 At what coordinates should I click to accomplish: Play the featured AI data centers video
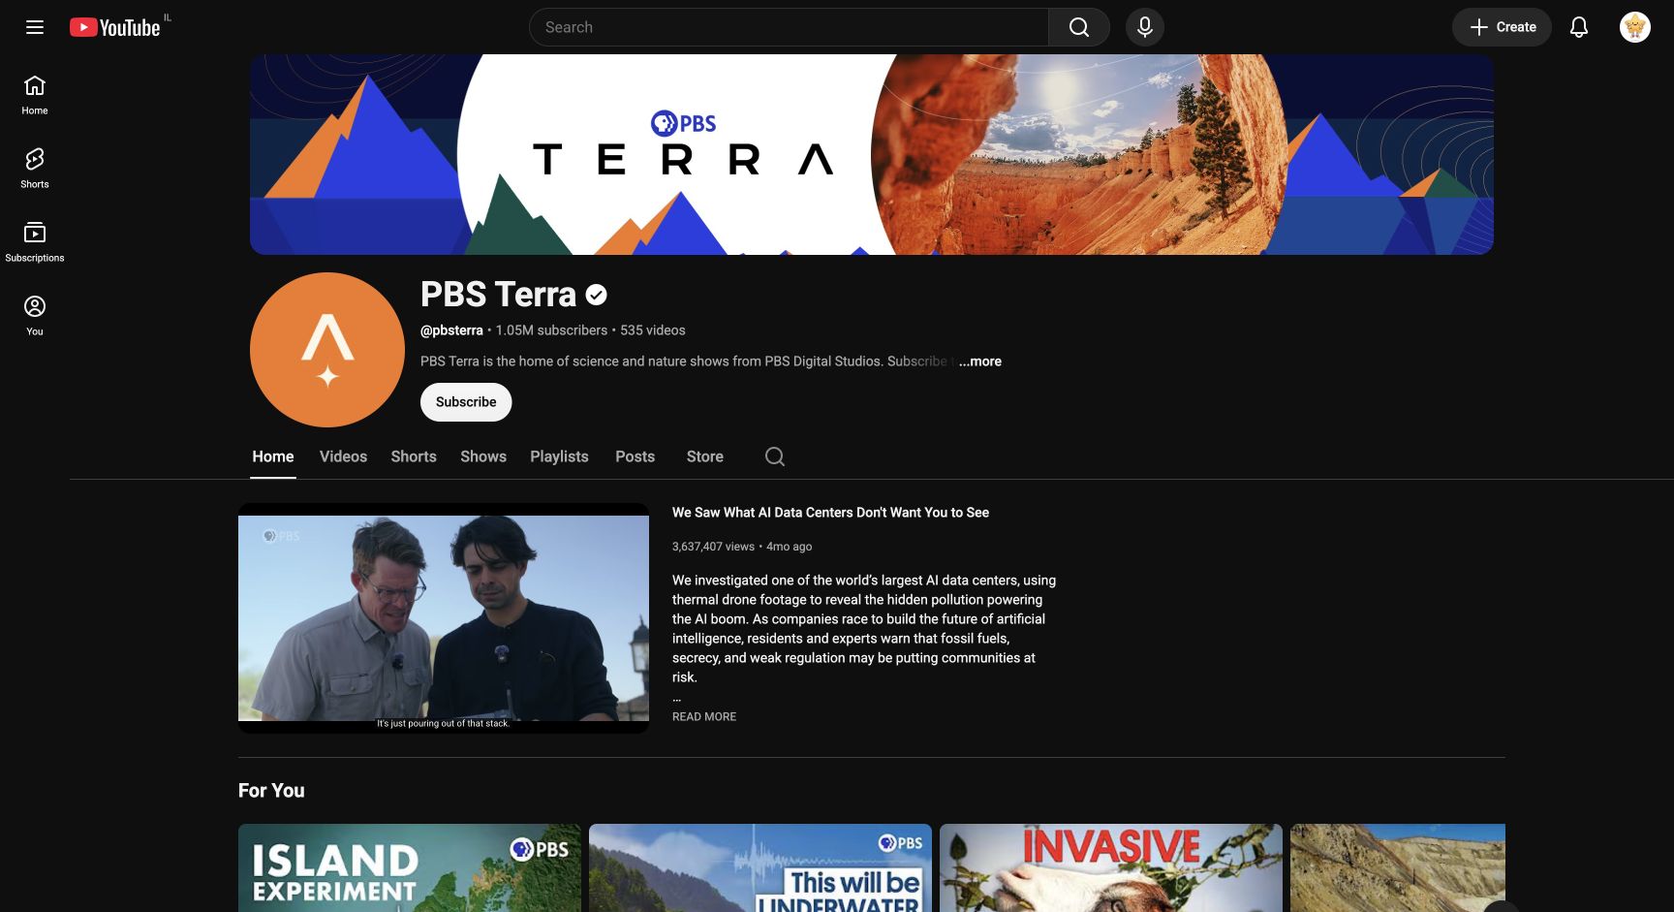click(x=444, y=618)
